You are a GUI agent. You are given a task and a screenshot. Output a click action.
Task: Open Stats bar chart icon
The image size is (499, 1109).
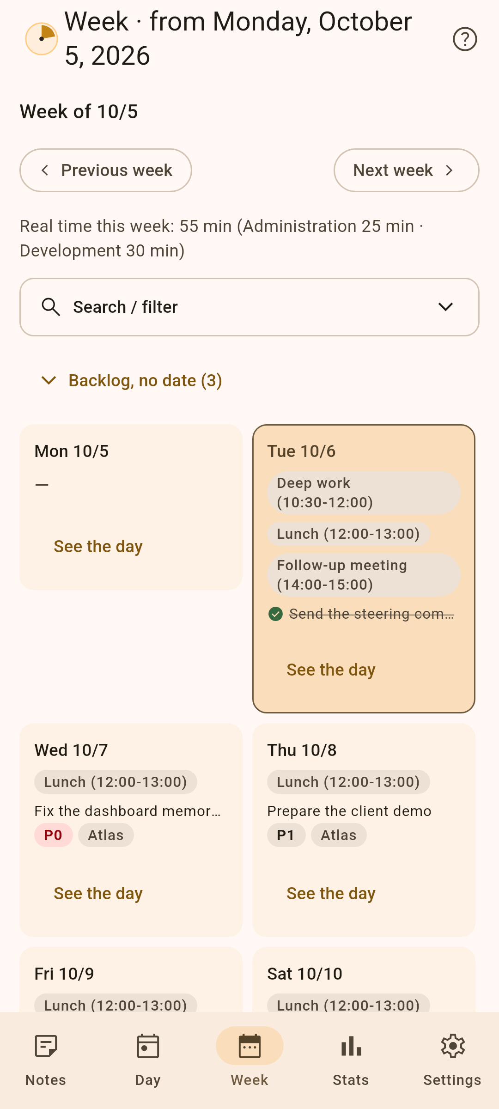click(x=351, y=1046)
